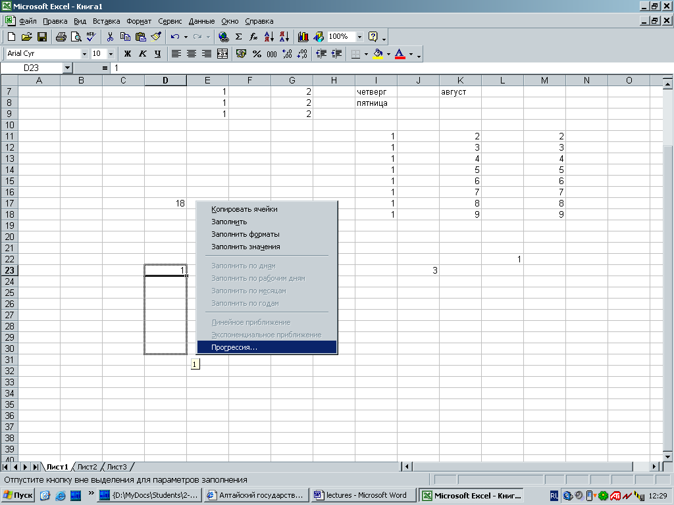This screenshot has height=505, width=674.
Task: Click the Copy icon
Action: click(125, 37)
